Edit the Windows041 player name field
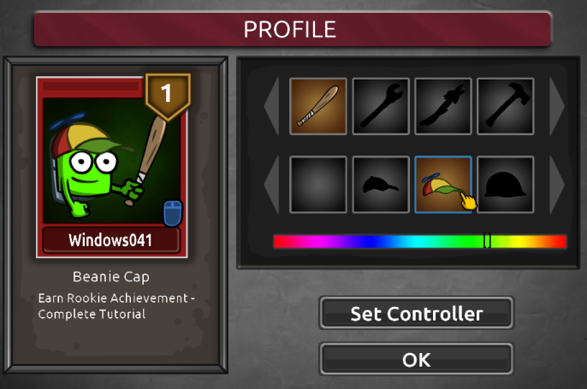Viewport: 587px width, 389px height. tap(111, 240)
